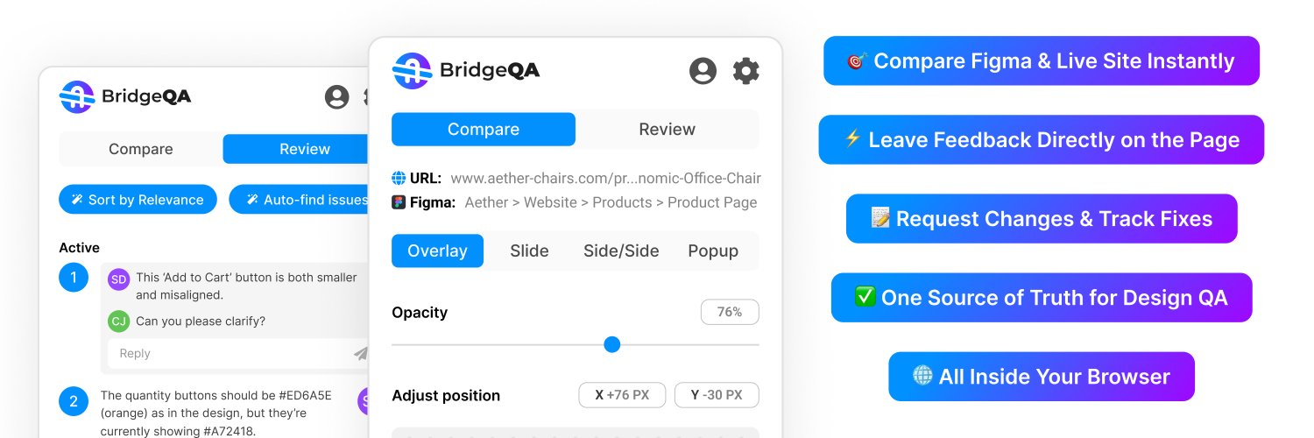Click the Reply input field
The image size is (1314, 438).
point(232,353)
